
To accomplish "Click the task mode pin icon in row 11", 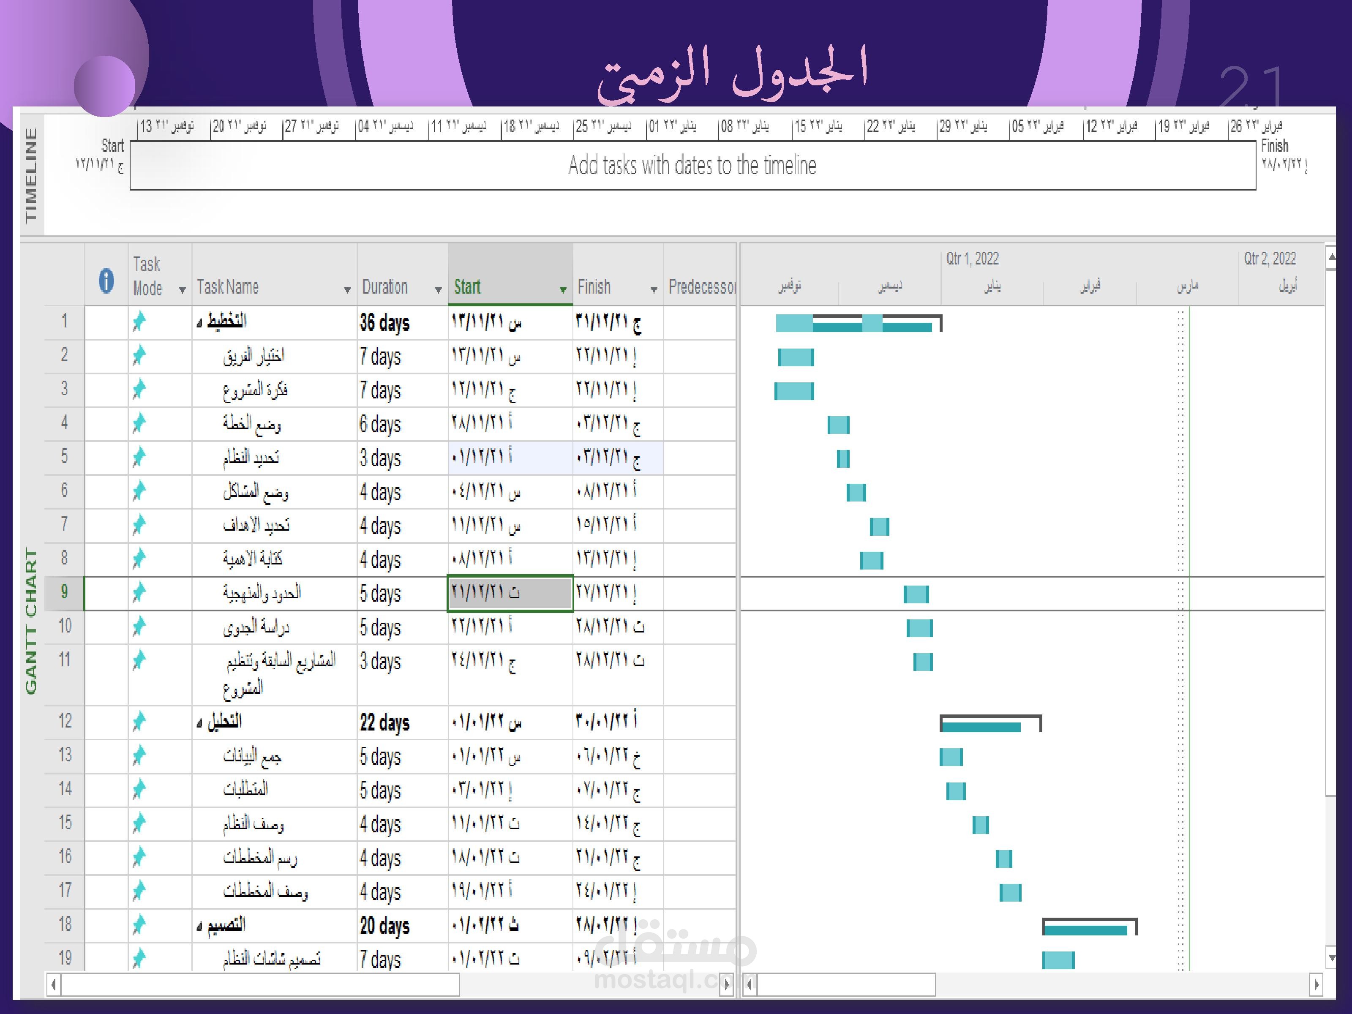I will (x=139, y=660).
